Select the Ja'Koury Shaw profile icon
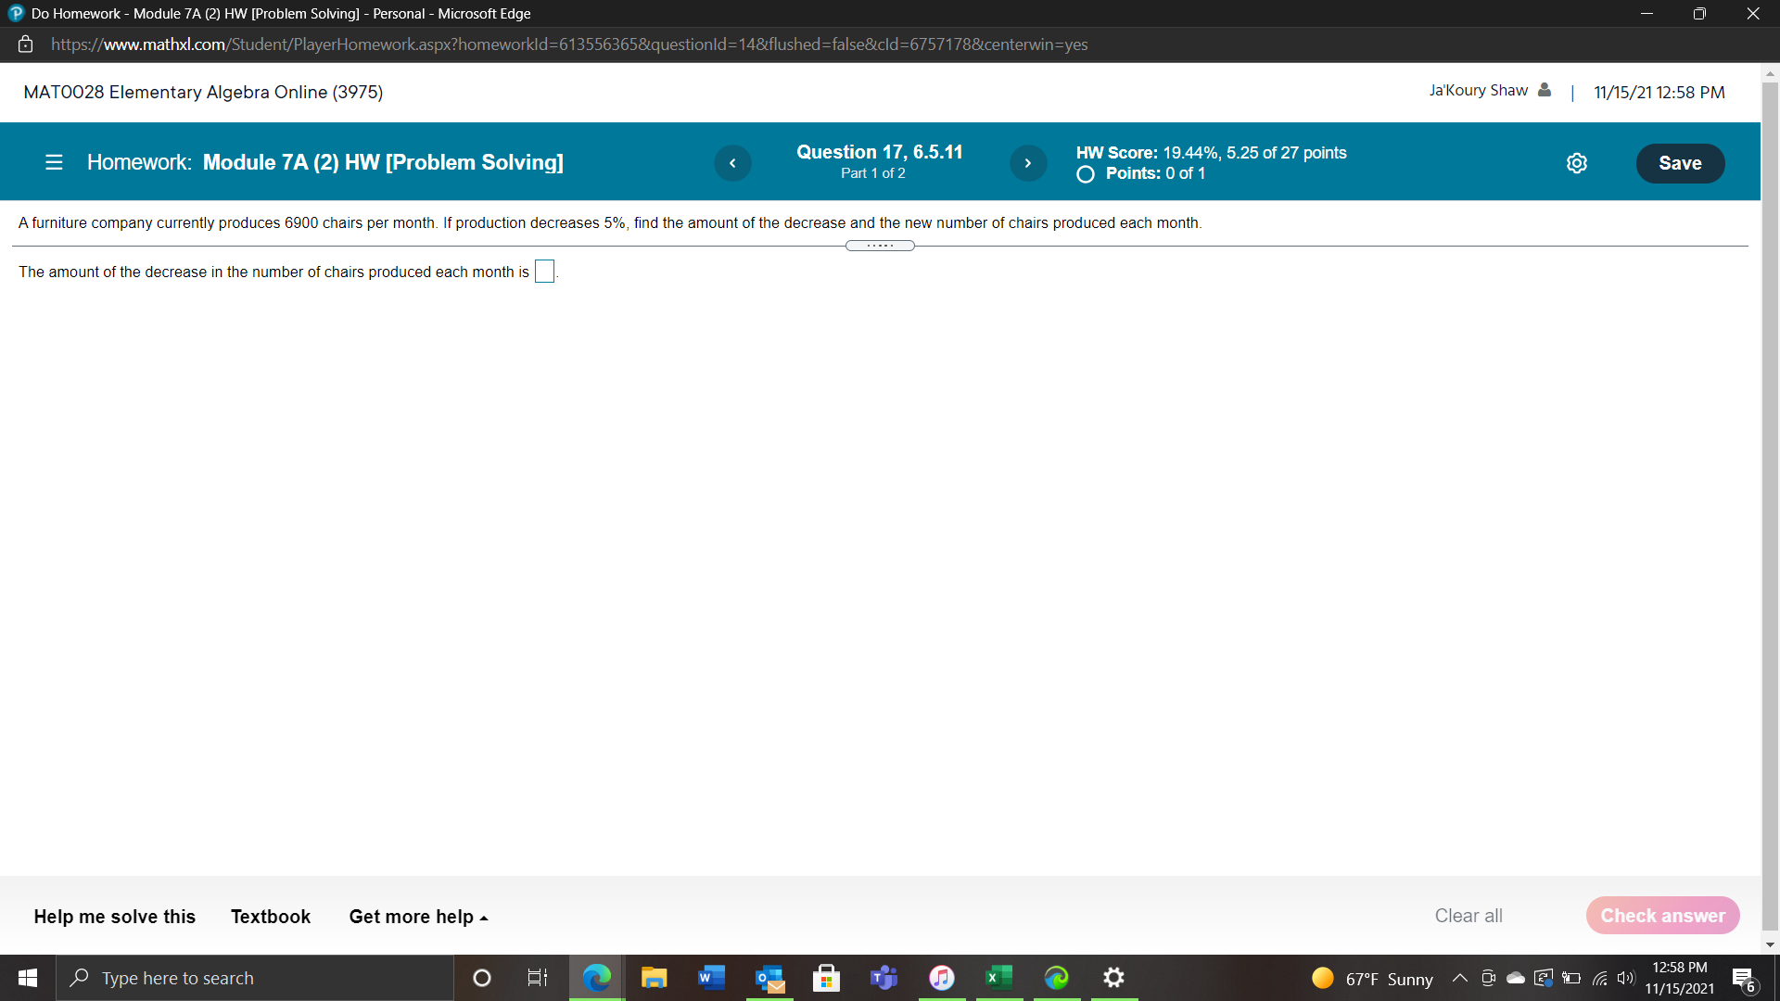The image size is (1780, 1001). (x=1544, y=90)
